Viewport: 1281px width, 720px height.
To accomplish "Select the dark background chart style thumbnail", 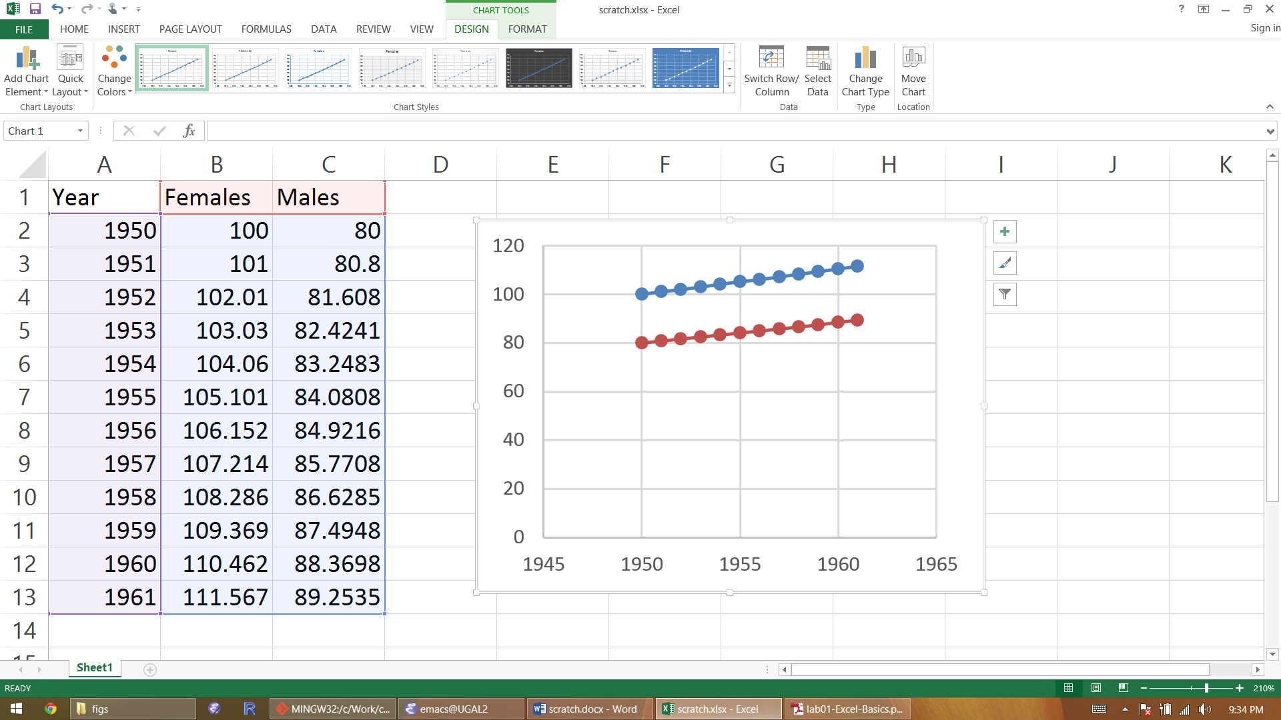I will 539,68.
